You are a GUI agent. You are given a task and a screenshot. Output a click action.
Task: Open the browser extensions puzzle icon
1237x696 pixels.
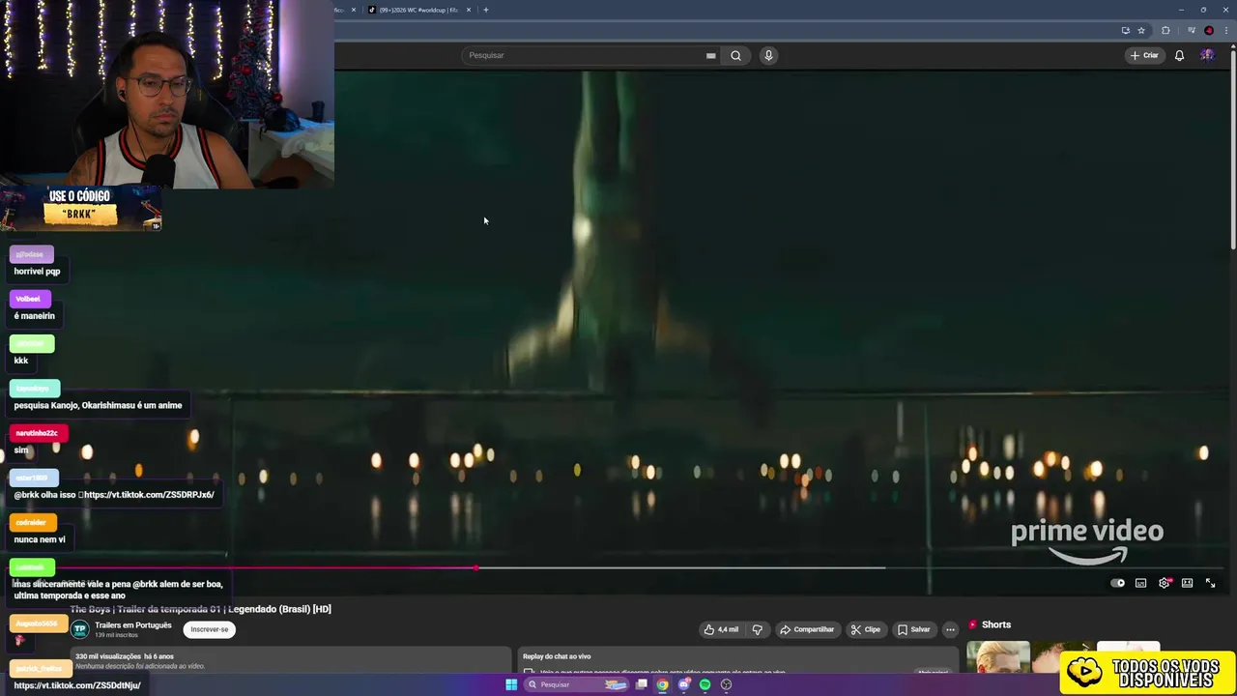(x=1165, y=30)
